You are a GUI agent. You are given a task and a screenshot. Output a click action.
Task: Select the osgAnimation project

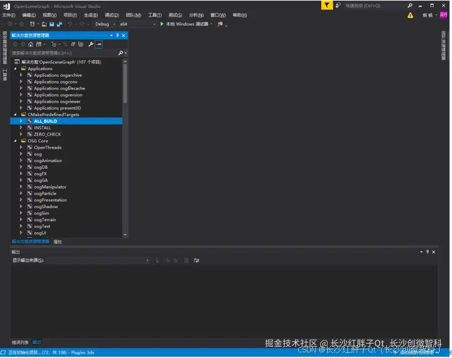tap(48, 161)
